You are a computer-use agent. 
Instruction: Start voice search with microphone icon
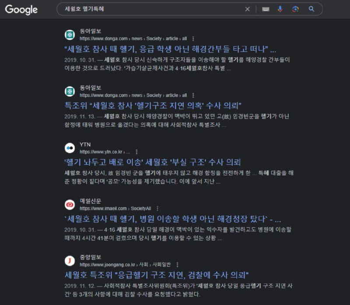tap(280, 9)
